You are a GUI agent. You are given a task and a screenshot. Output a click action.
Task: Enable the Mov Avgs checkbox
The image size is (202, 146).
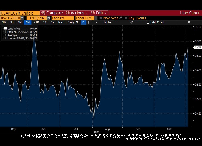[x=101, y=18]
